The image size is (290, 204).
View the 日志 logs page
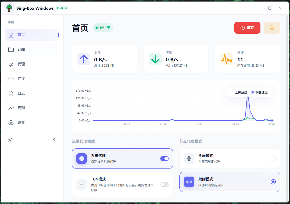(21, 93)
